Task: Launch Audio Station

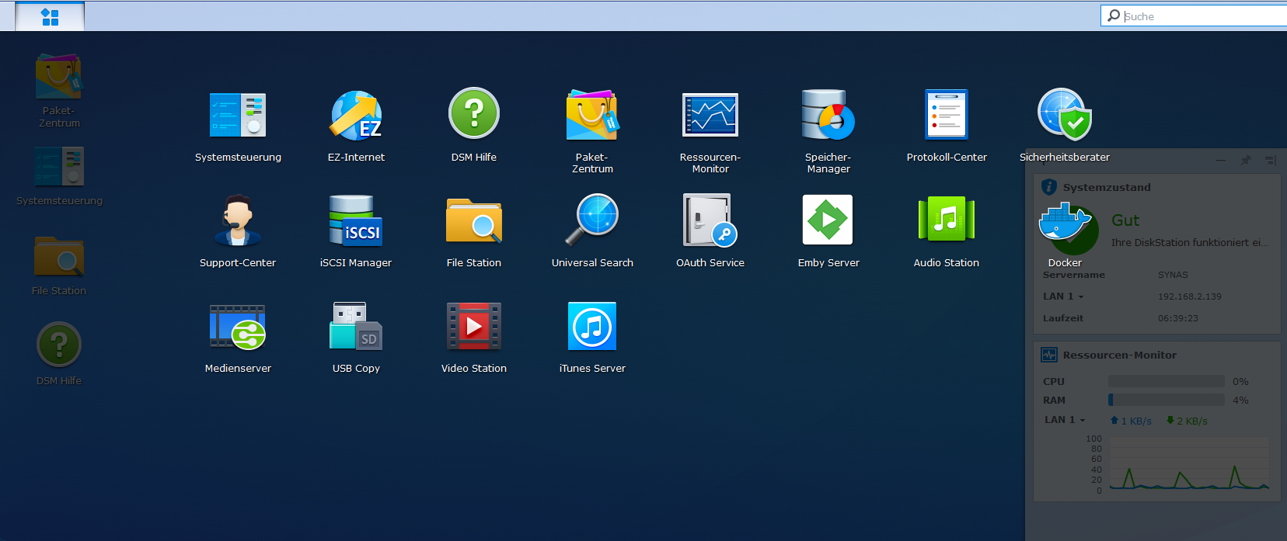Action: click(x=947, y=220)
